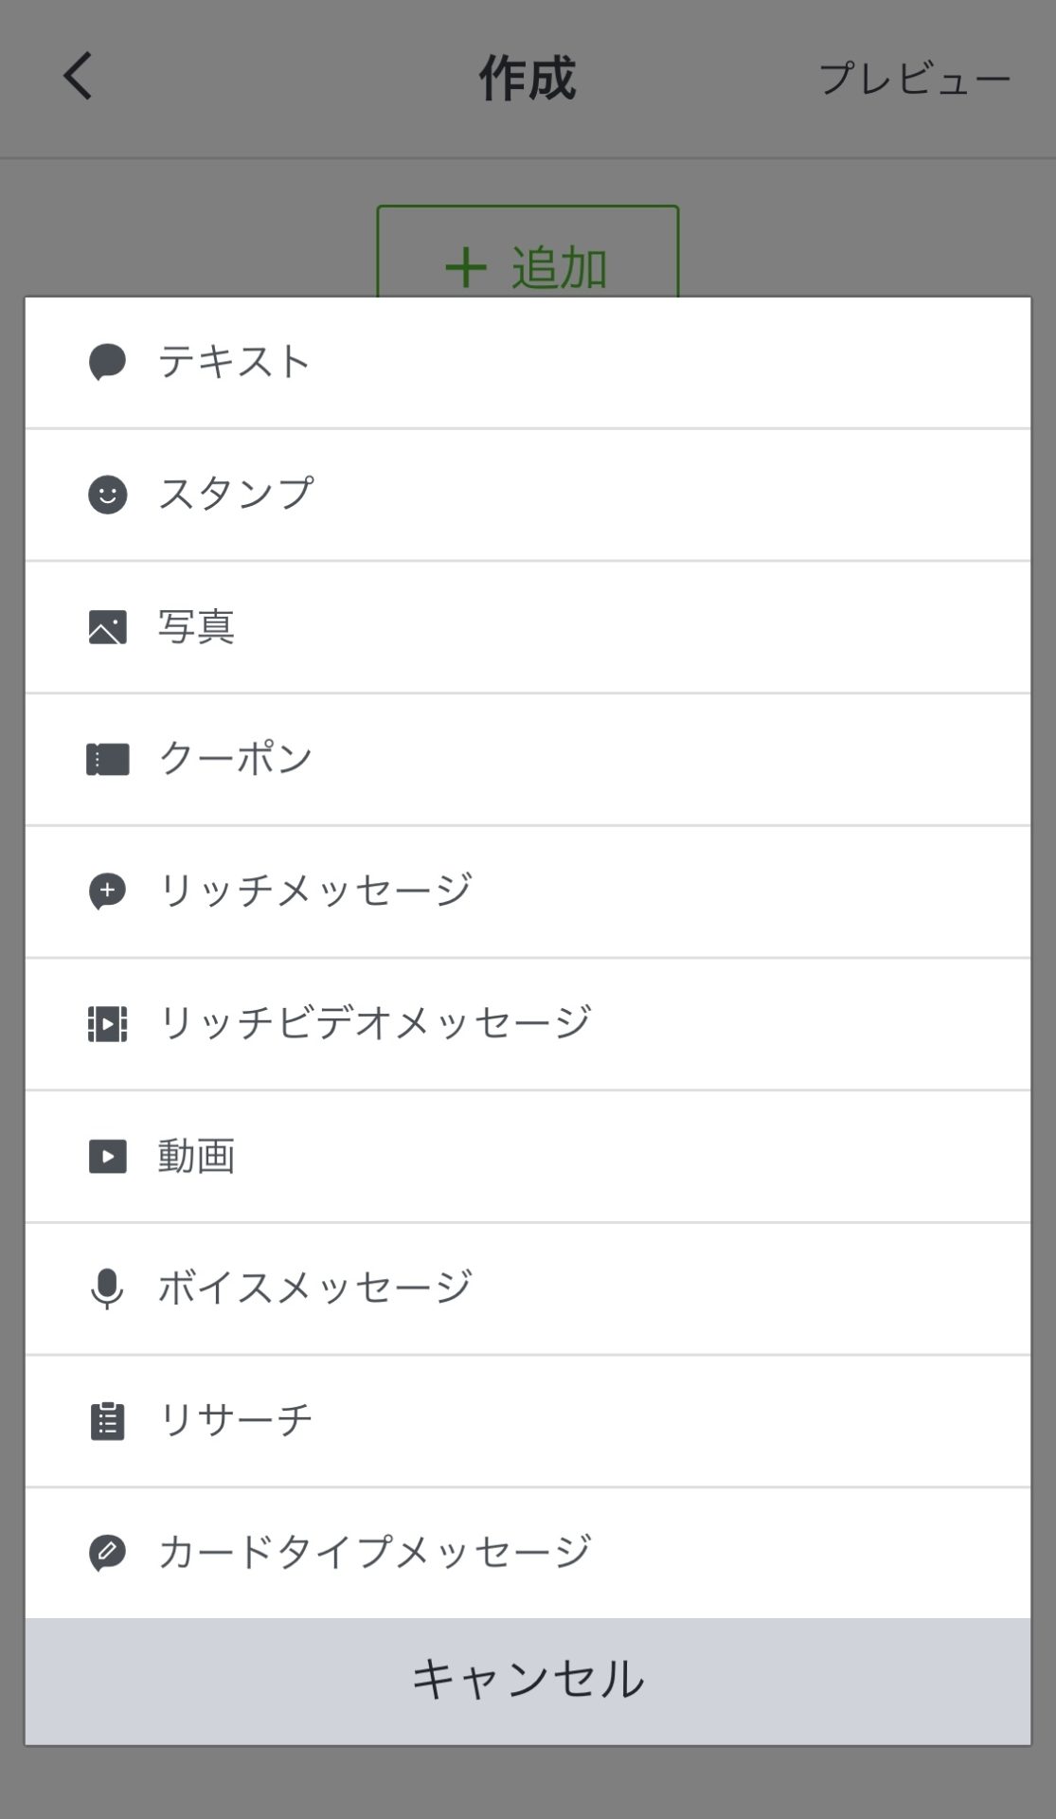1056x1819 pixels.
Task: Select テキスト from the menu
Action: click(235, 362)
